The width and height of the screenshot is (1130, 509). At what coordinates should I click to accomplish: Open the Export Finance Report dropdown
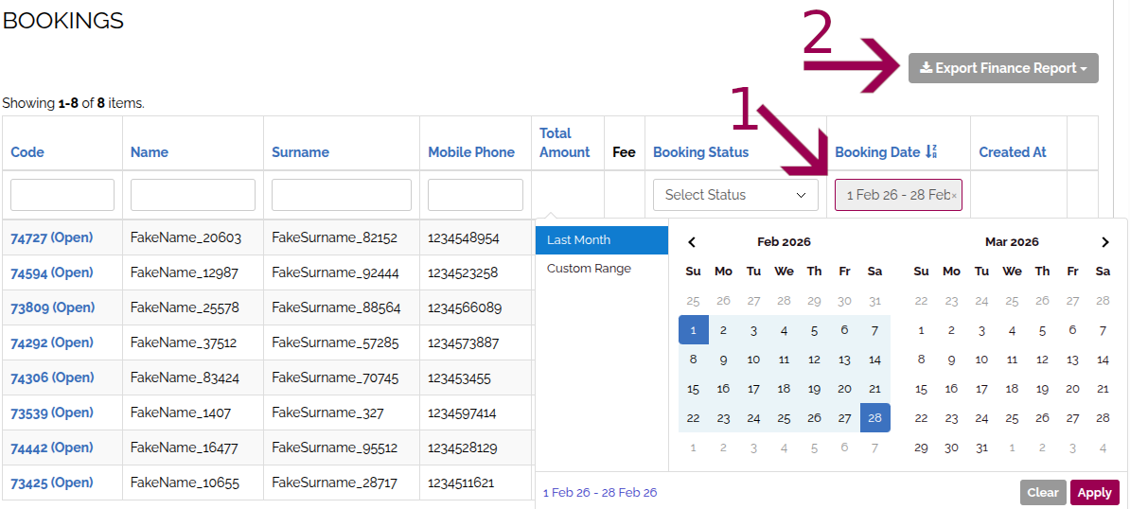(1003, 68)
